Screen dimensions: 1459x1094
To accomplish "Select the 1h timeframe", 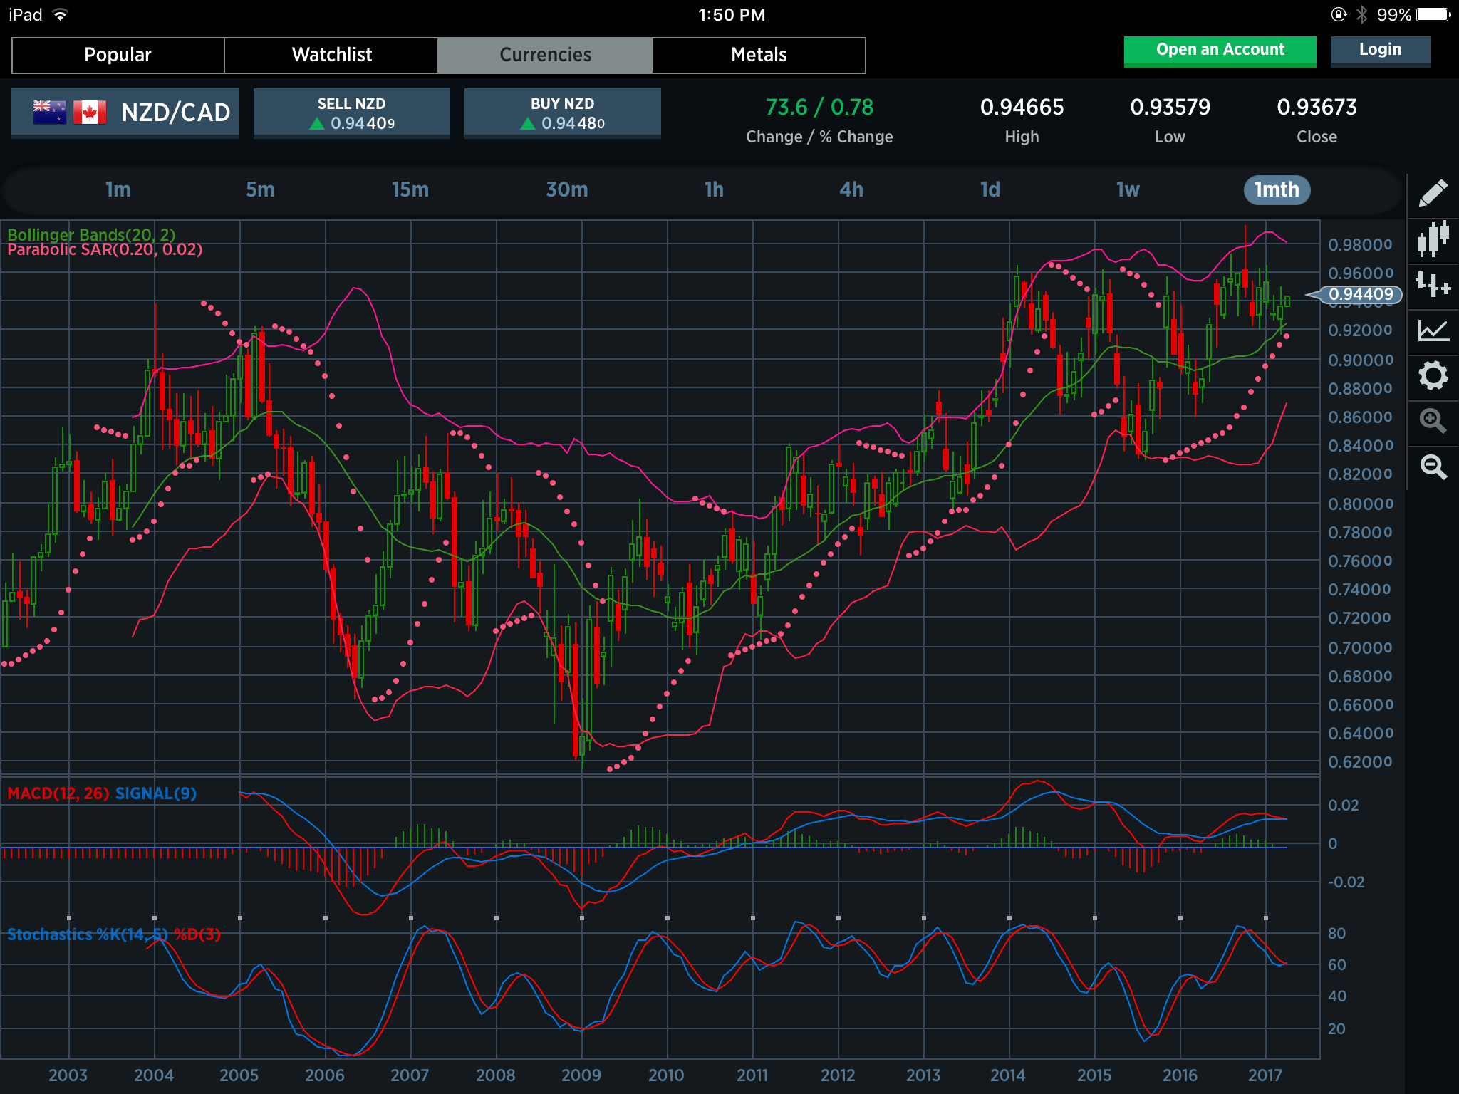I will [x=714, y=189].
